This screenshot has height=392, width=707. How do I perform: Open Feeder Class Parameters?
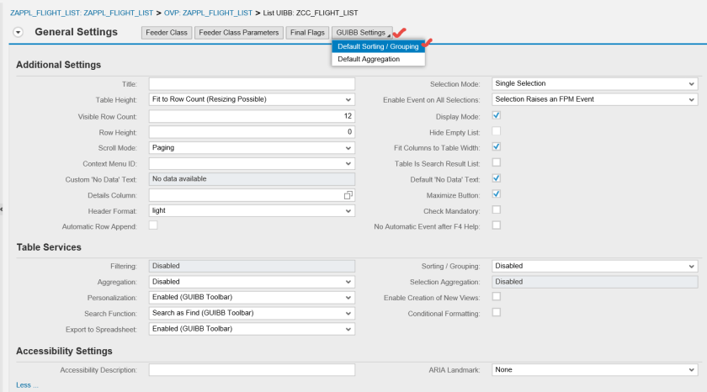238,33
